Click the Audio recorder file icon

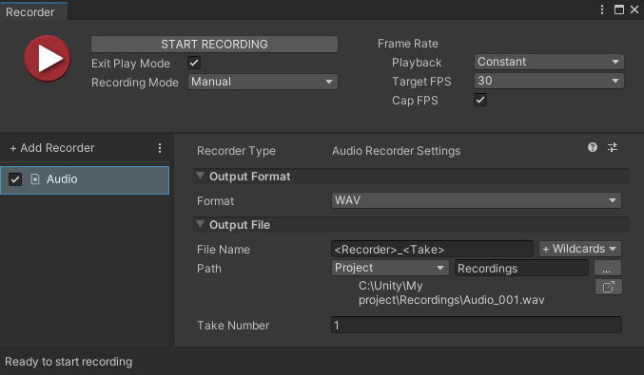(35, 179)
